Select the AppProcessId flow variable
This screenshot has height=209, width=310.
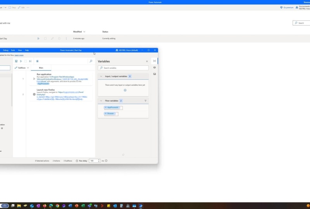112,108
